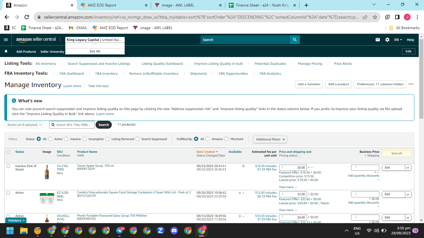Reload the page with the refresh icon

coord(27,17)
